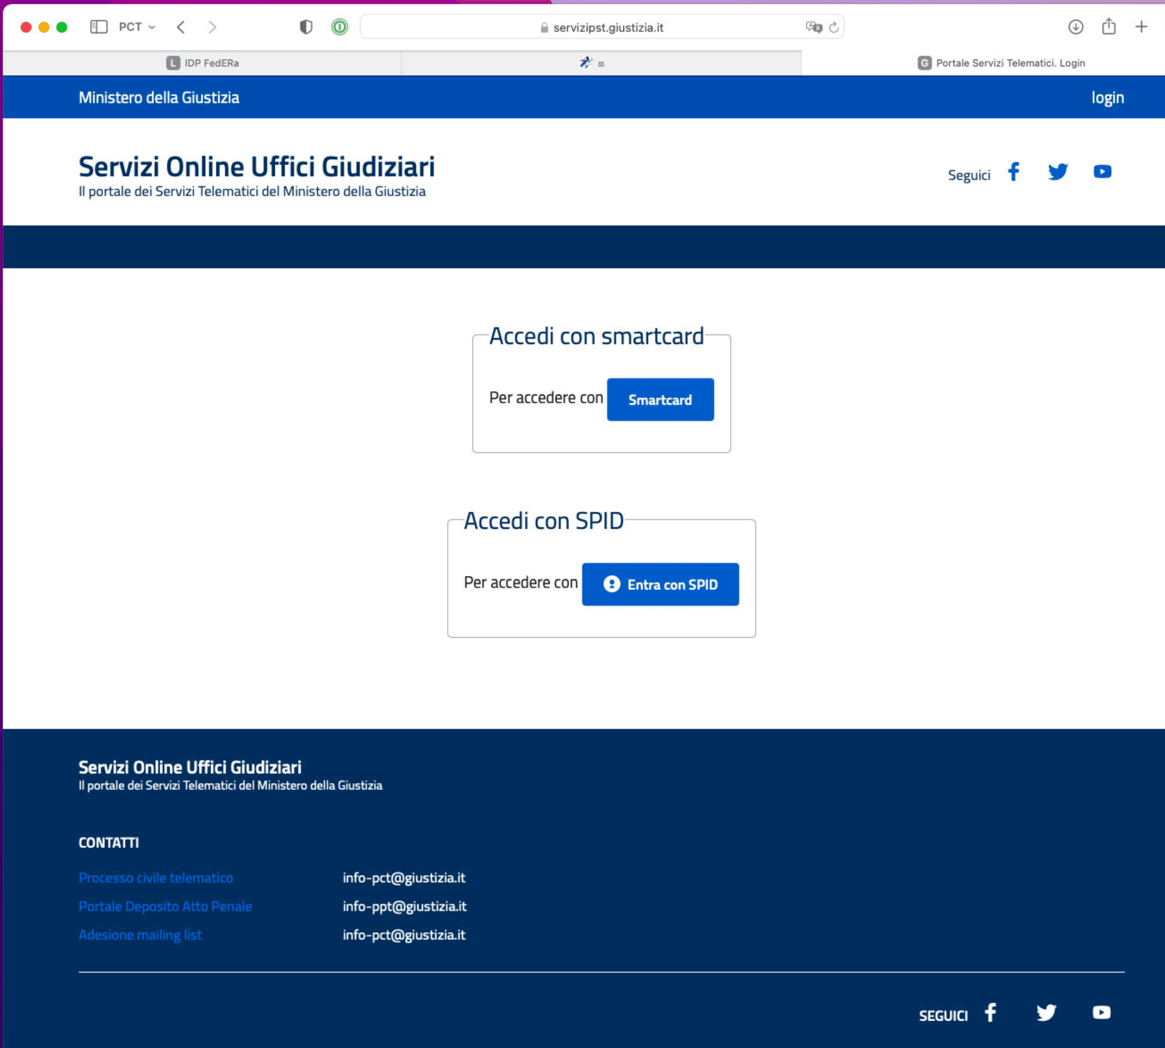Focus the servizipst.giustizia.it address bar
The height and width of the screenshot is (1048, 1165).
coord(602,27)
